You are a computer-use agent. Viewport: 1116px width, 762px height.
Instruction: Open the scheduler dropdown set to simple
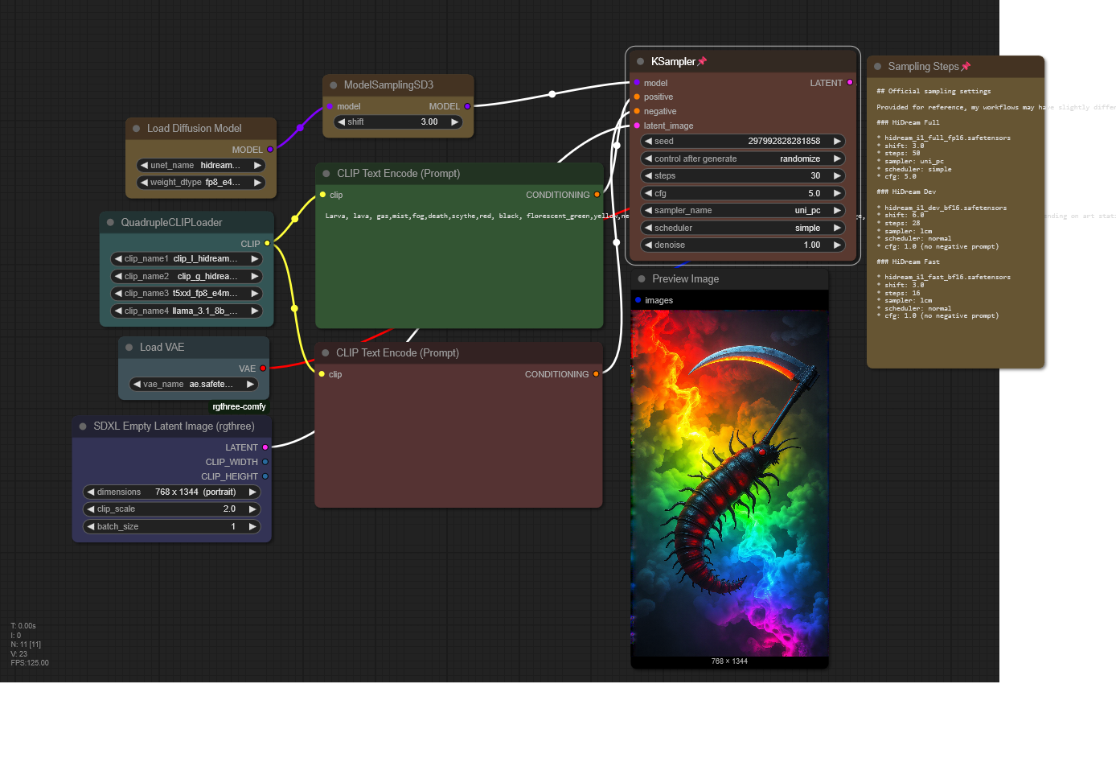[x=742, y=229]
